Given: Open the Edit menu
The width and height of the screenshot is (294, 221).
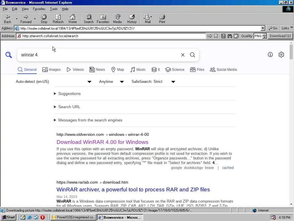Looking at the screenshot, I should pos(15,9).
